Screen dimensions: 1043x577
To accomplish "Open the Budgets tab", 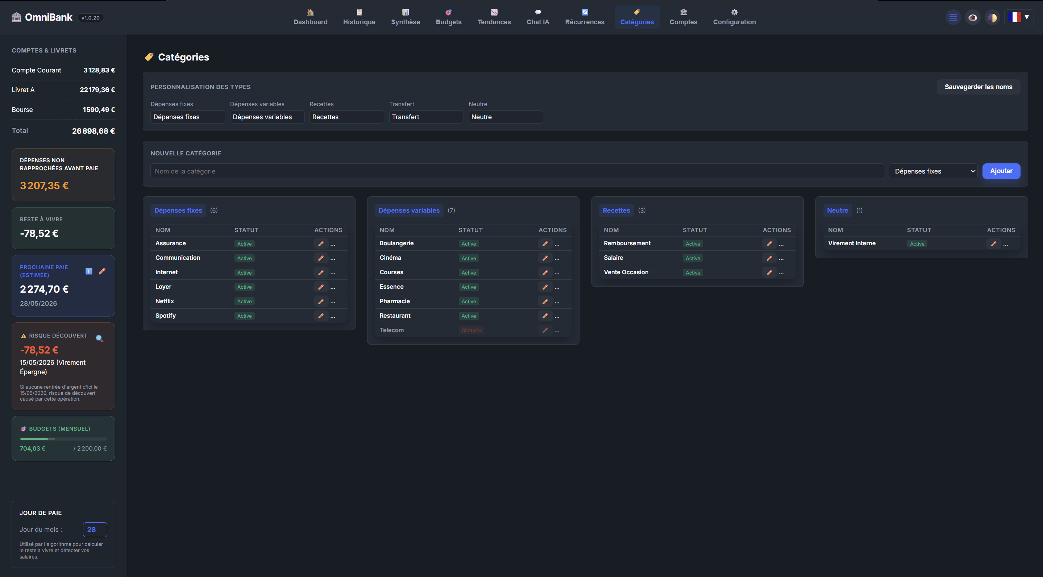I will (449, 17).
